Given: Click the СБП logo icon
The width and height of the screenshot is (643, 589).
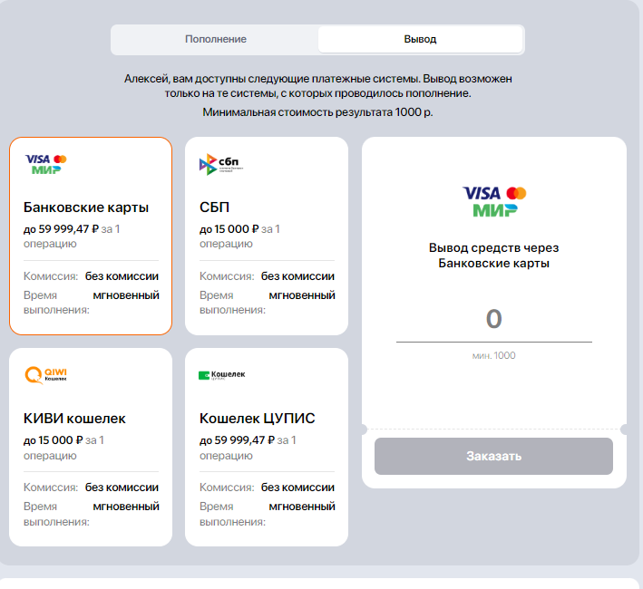Looking at the screenshot, I should pyautogui.click(x=221, y=164).
